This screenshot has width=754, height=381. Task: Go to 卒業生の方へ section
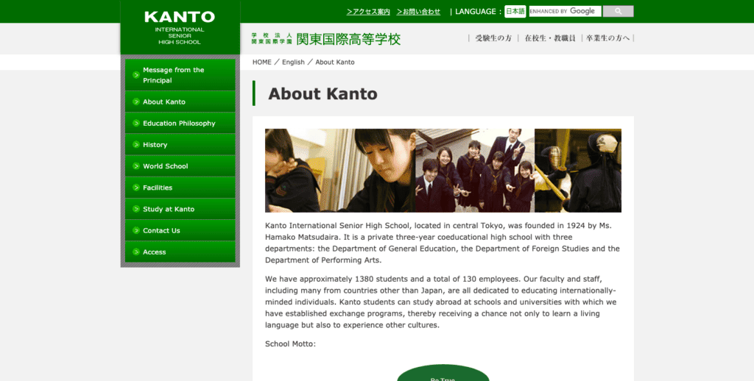(607, 38)
